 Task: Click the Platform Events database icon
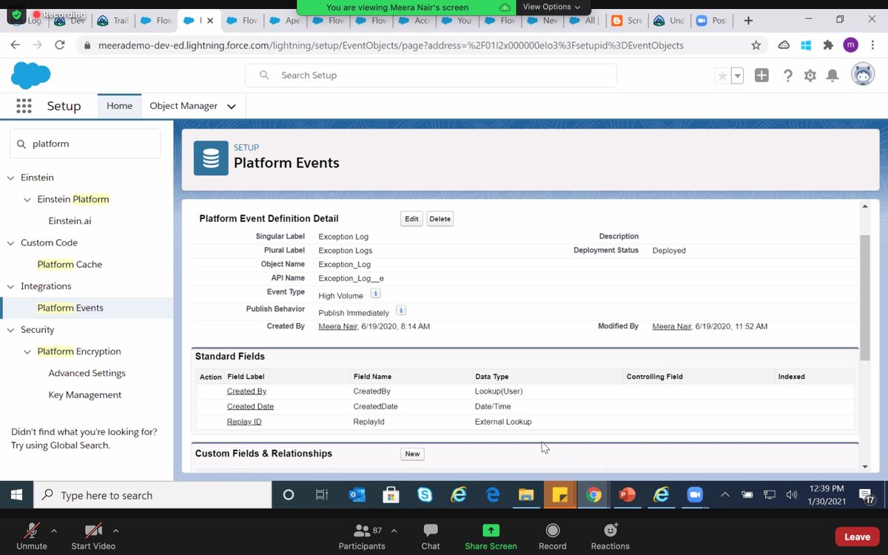pos(211,158)
